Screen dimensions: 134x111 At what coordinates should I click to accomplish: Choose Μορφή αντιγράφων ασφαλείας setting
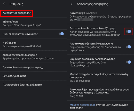click(101, 77)
